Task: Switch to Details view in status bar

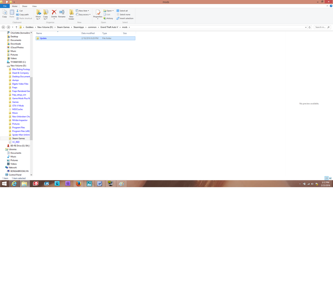Action: 326,178
